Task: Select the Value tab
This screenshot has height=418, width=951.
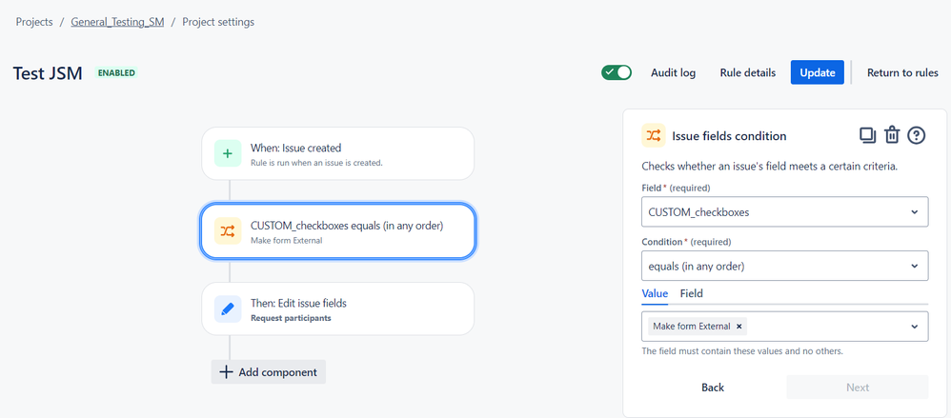Action: click(x=655, y=293)
